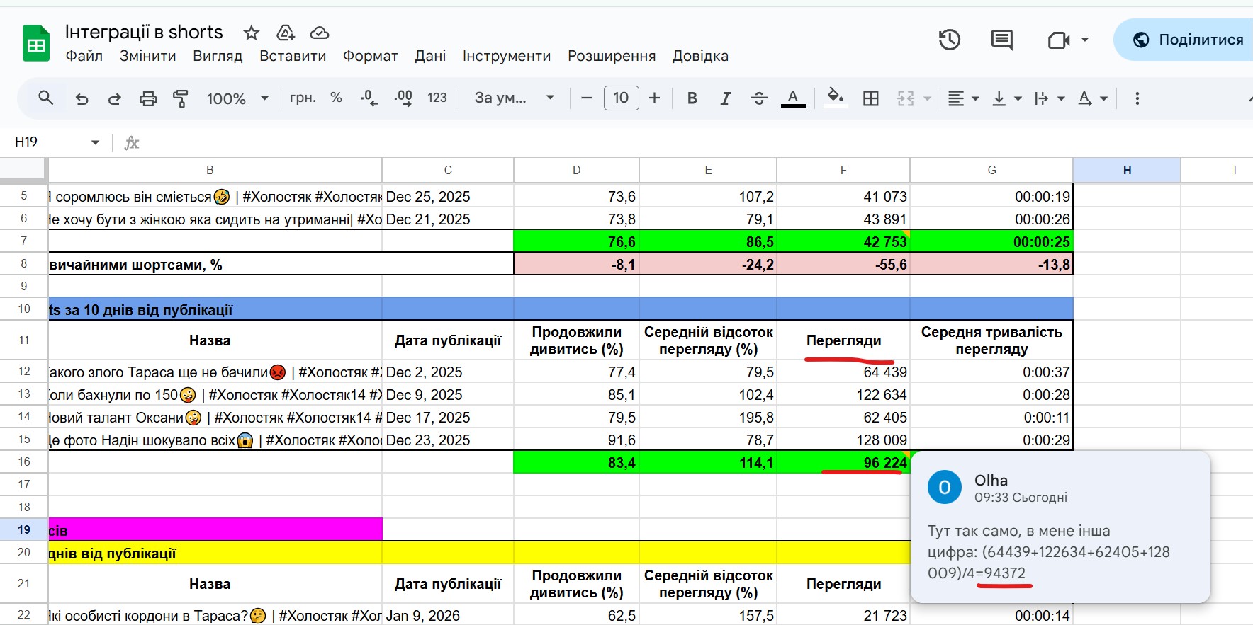
Task: Start a Meet call camera icon
Action: coord(1058,40)
